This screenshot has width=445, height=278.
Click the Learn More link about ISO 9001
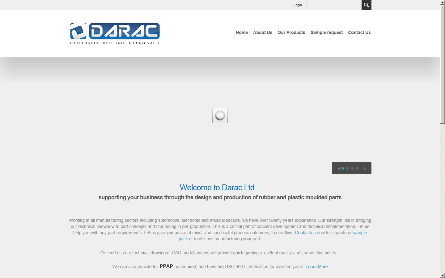pos(316,267)
